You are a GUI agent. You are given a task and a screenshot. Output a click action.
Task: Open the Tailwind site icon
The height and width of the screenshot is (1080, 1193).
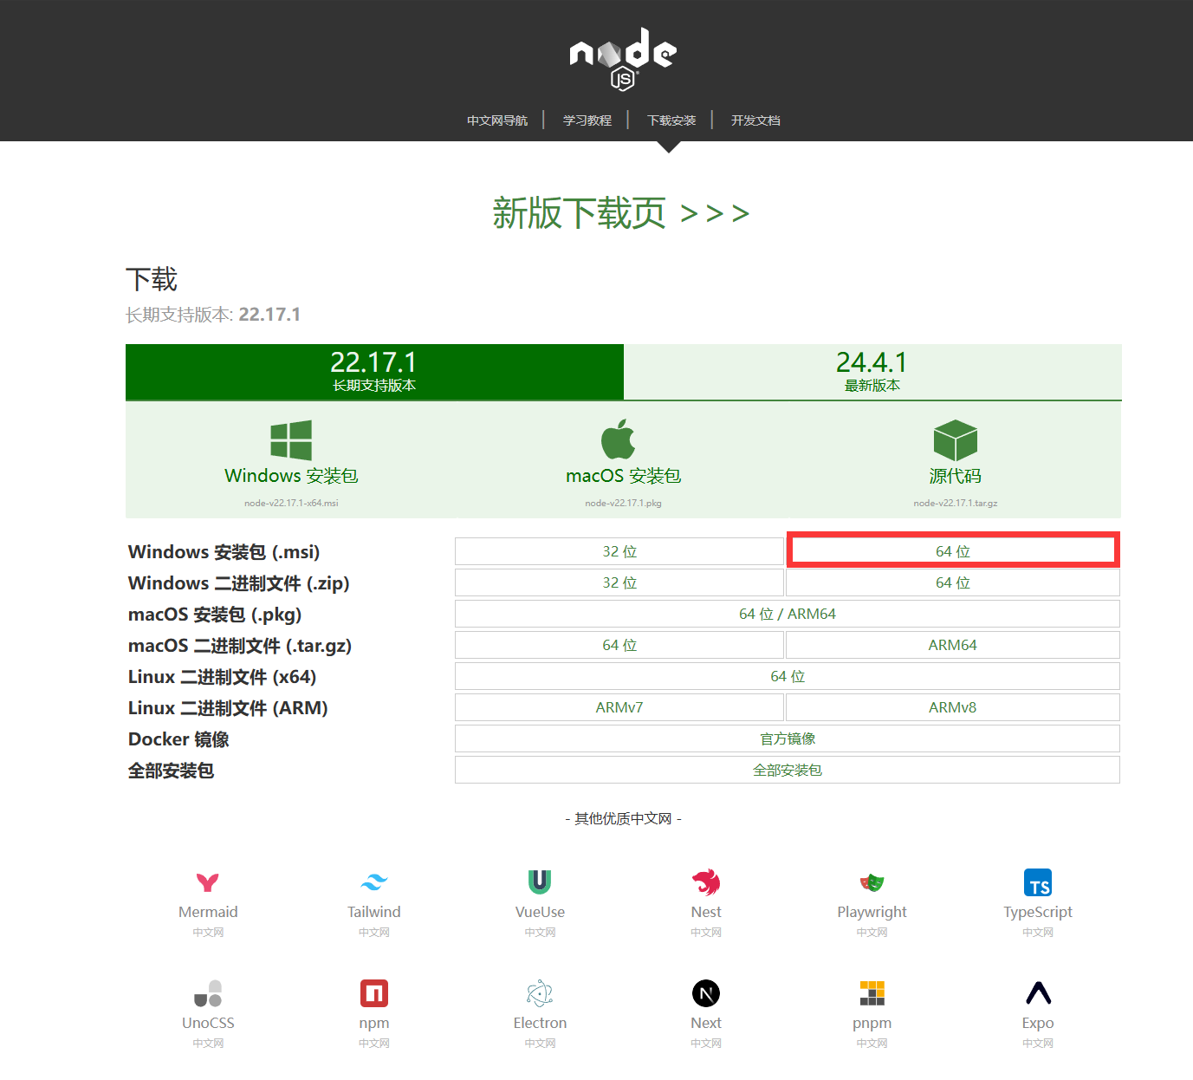(x=373, y=882)
